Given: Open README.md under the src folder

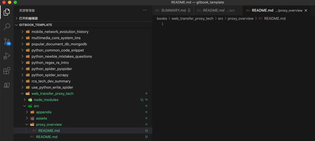Looking at the screenshot, I should click(x=46, y=137).
